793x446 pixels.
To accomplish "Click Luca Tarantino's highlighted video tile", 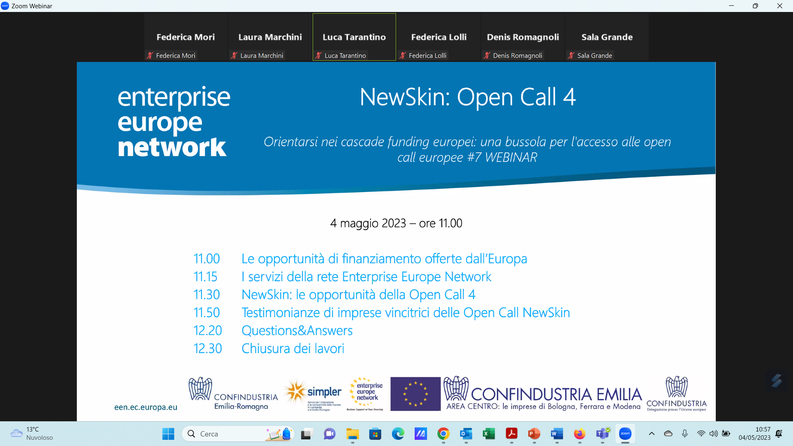I will point(354,37).
